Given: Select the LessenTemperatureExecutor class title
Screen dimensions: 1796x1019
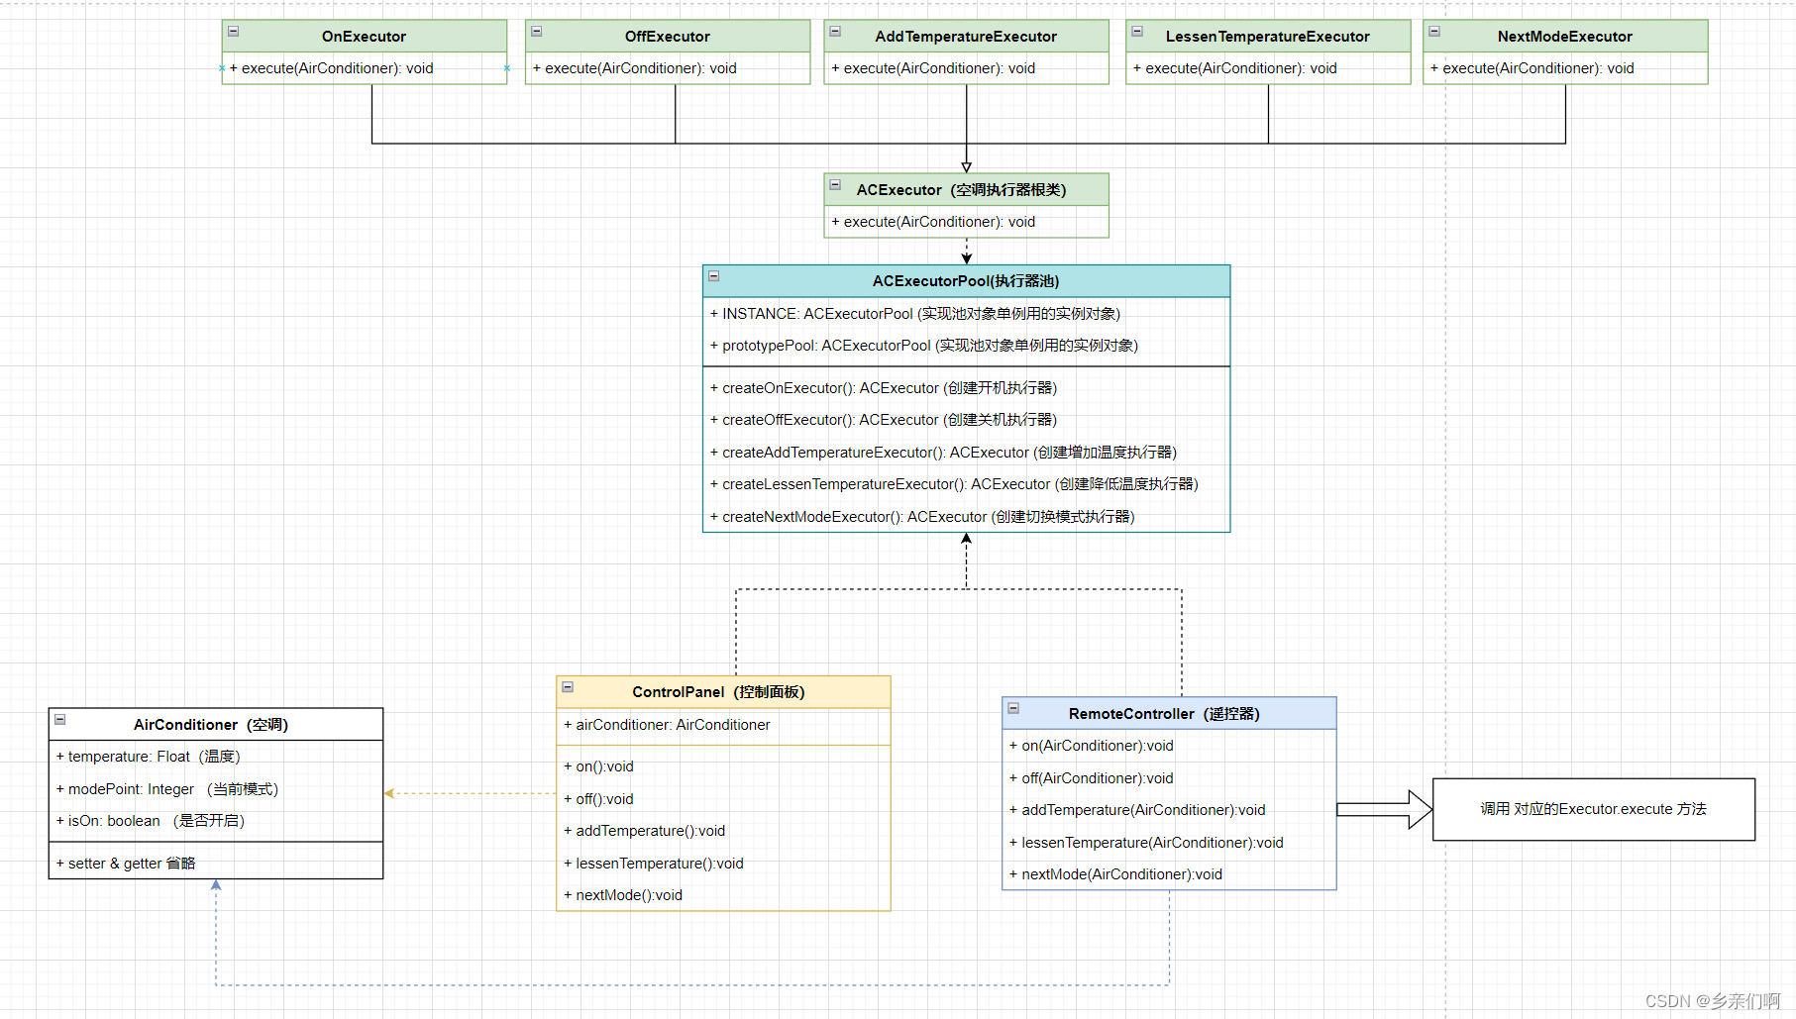Looking at the screenshot, I should click(1268, 37).
